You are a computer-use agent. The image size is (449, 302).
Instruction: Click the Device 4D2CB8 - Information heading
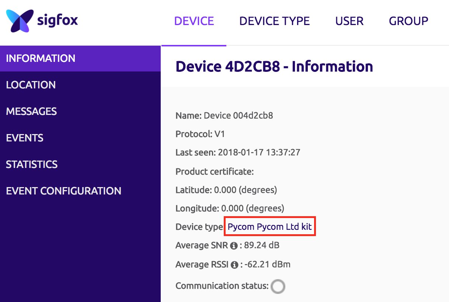pyautogui.click(x=274, y=67)
